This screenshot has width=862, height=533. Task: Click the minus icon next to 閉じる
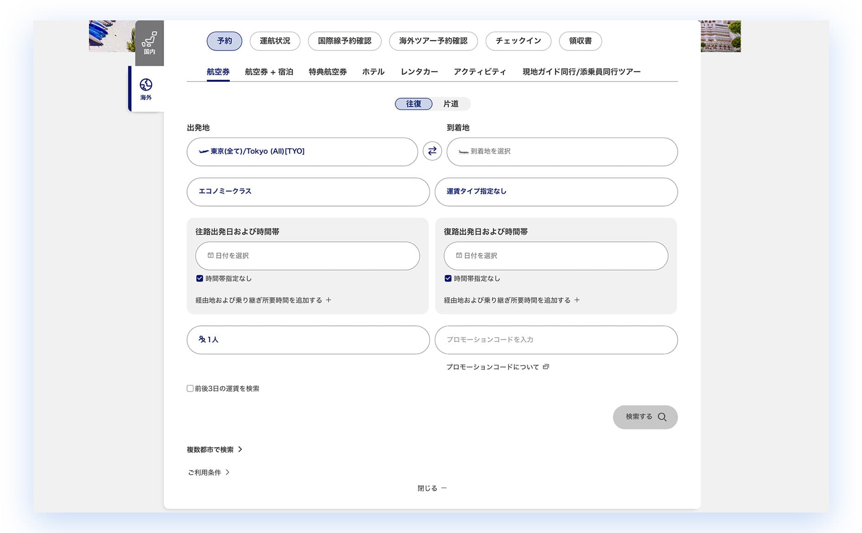[444, 488]
